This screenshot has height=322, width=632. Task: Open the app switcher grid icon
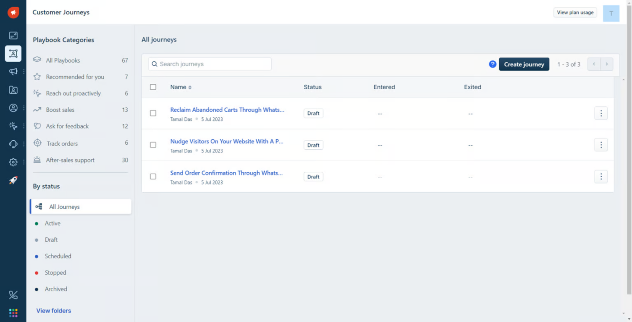13,313
